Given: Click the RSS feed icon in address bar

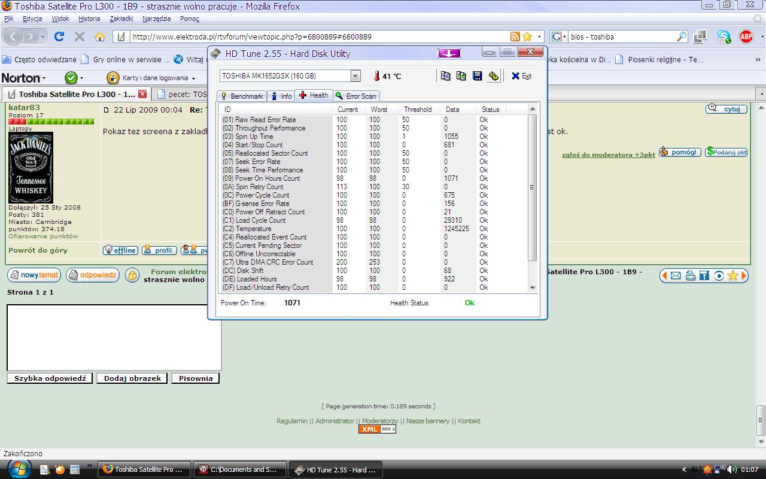Looking at the screenshot, I should (x=515, y=37).
